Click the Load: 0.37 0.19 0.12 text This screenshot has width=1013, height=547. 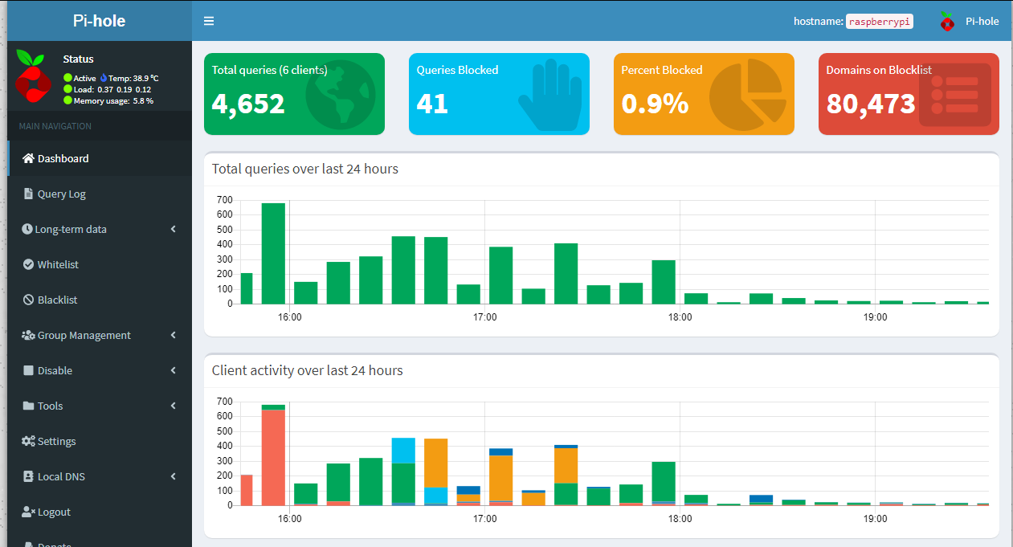[112, 89]
